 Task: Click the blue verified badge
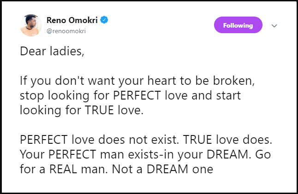[x=104, y=20]
